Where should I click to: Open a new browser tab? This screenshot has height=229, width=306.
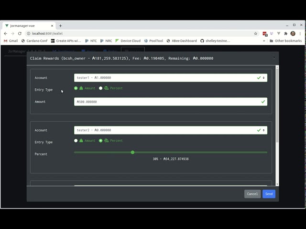click(x=61, y=26)
